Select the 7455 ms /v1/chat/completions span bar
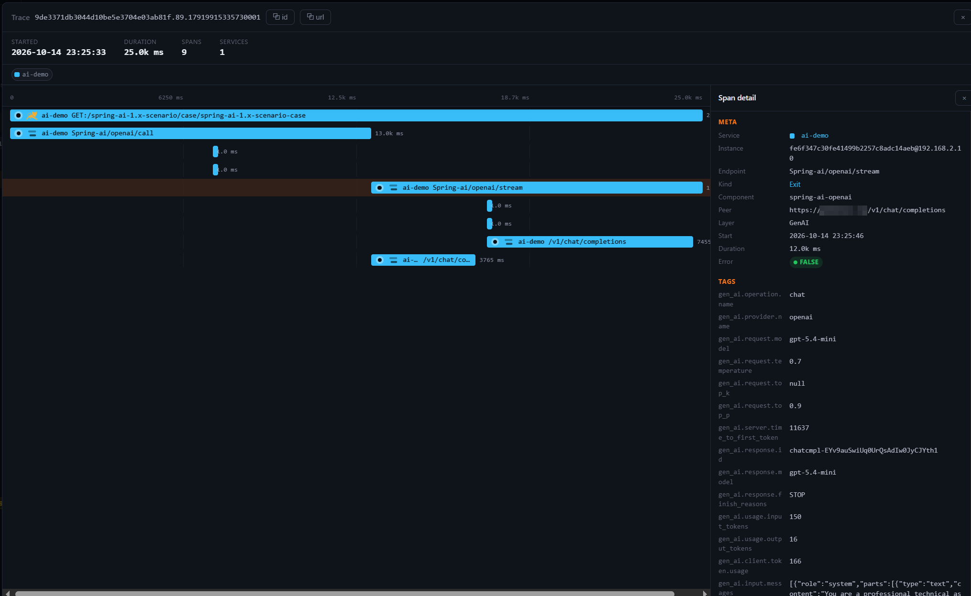This screenshot has height=596, width=971. 590,242
